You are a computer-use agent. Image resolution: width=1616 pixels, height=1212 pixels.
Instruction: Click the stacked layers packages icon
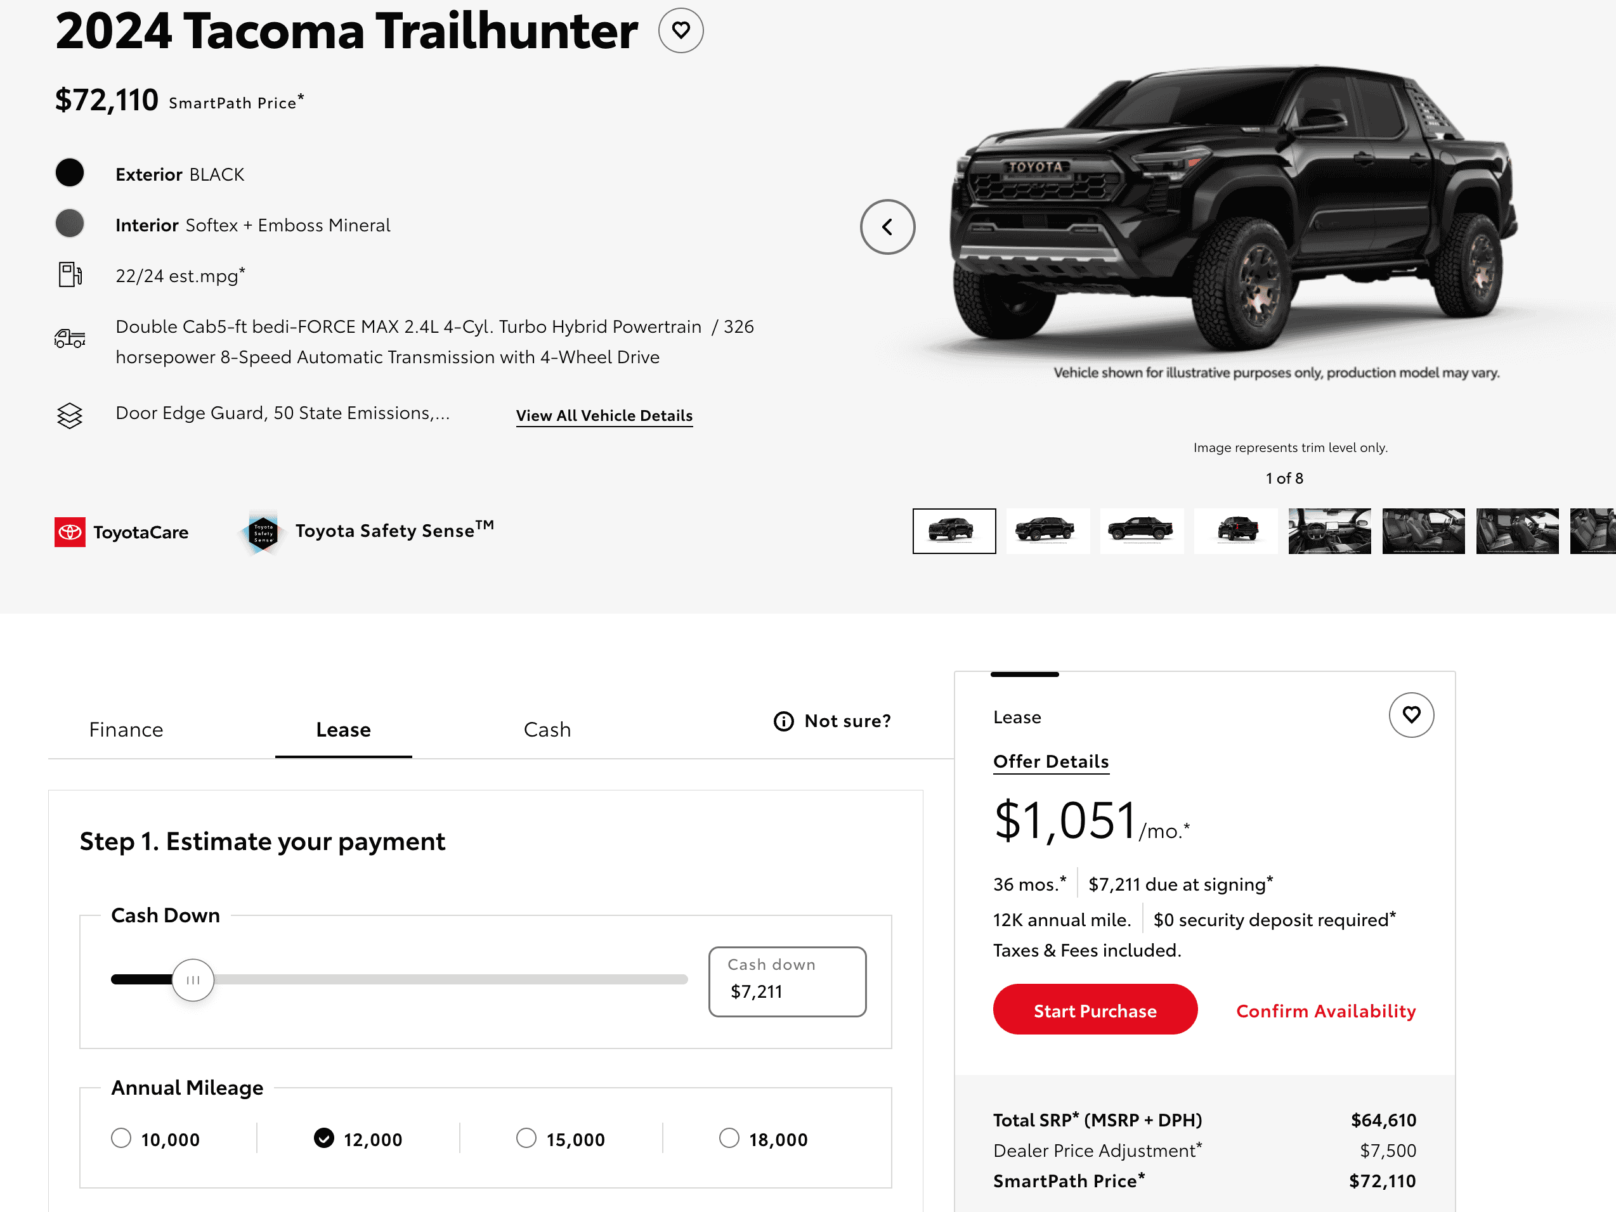(70, 415)
